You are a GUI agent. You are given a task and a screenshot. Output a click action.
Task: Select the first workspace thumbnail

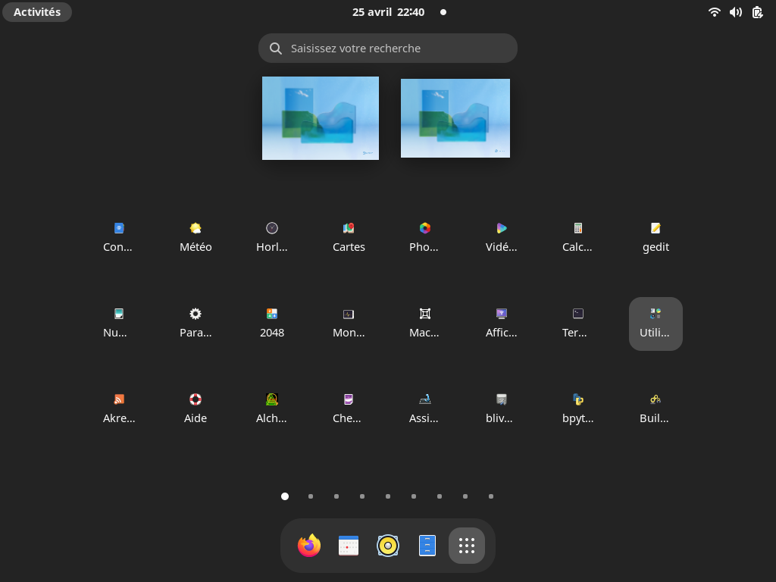point(321,117)
